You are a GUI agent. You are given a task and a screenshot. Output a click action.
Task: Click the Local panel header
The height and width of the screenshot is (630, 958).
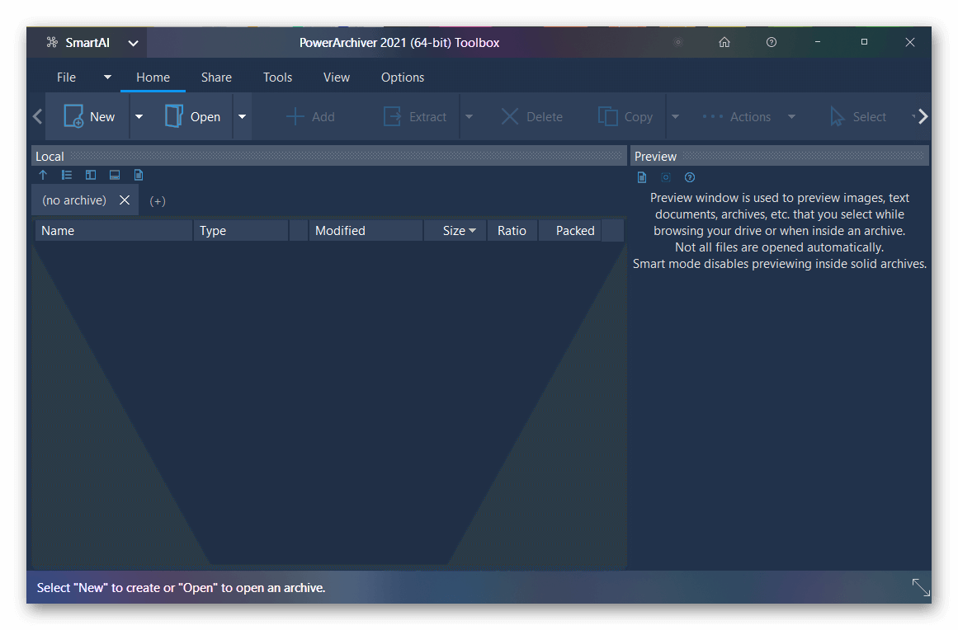tap(328, 157)
